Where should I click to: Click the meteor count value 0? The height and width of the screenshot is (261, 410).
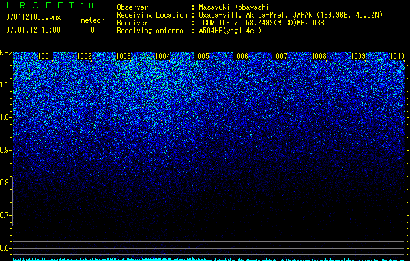93,30
